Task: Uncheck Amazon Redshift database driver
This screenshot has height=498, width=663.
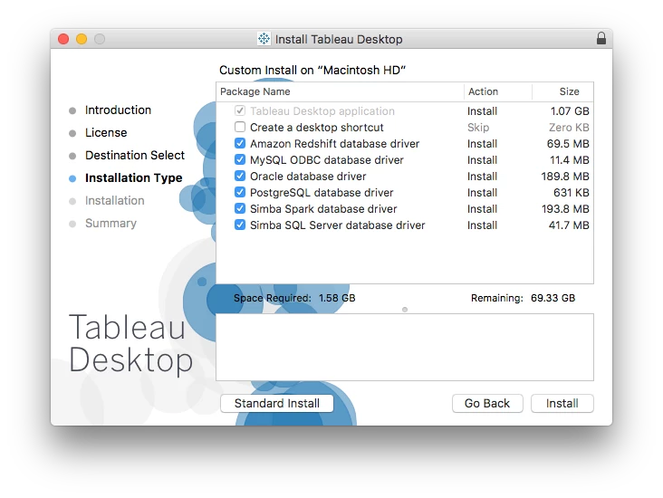Action: coord(240,143)
